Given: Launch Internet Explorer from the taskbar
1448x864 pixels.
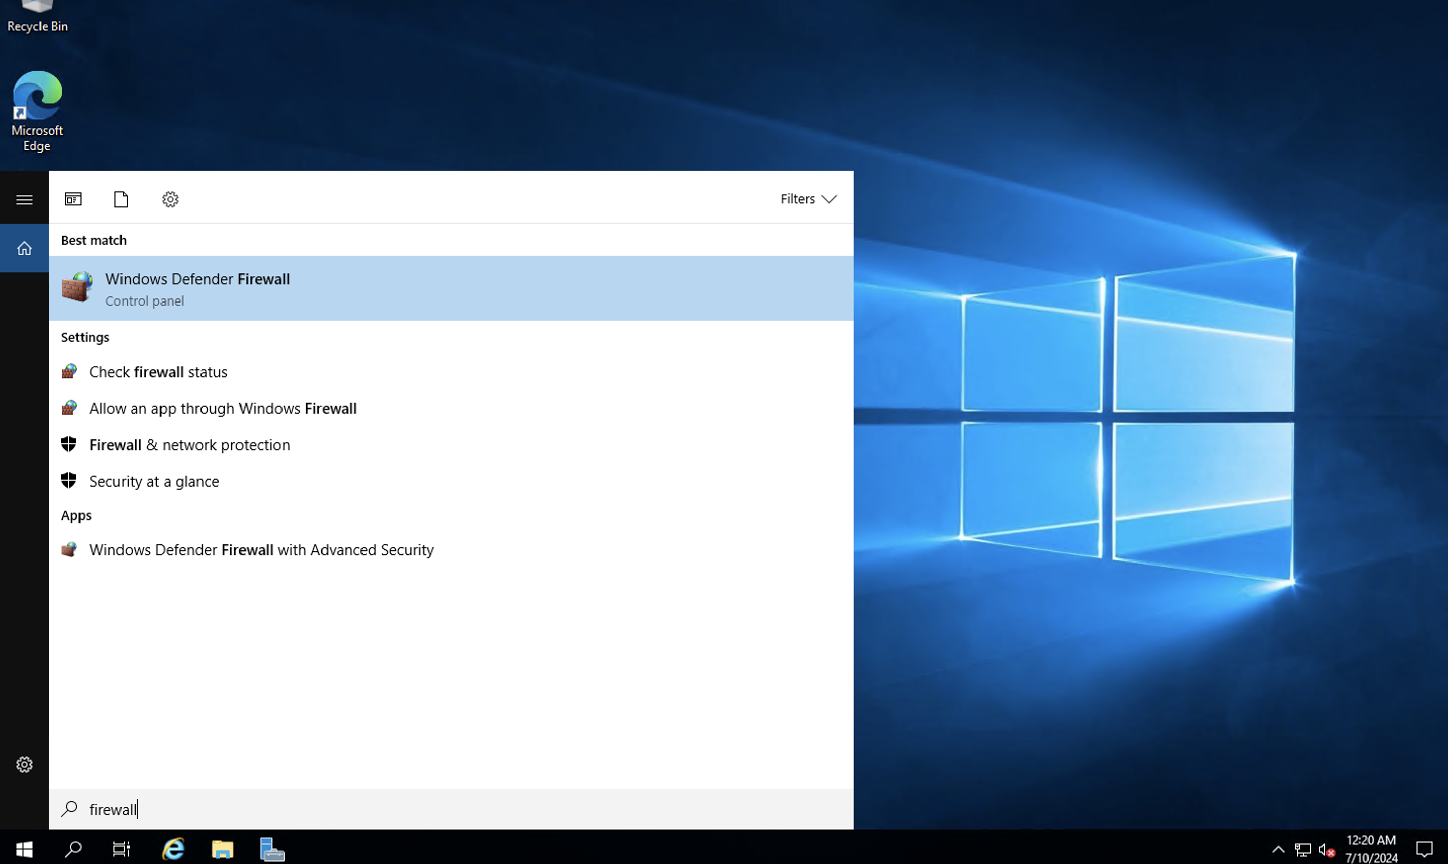Looking at the screenshot, I should click(x=173, y=849).
